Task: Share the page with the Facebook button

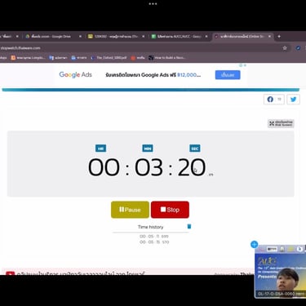Action: (274, 100)
